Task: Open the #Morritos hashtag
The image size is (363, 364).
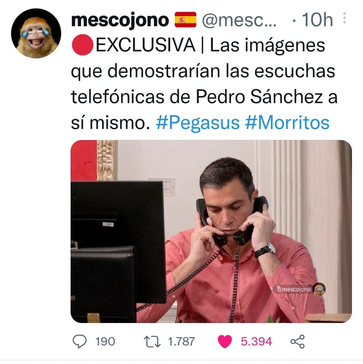Action: point(287,122)
